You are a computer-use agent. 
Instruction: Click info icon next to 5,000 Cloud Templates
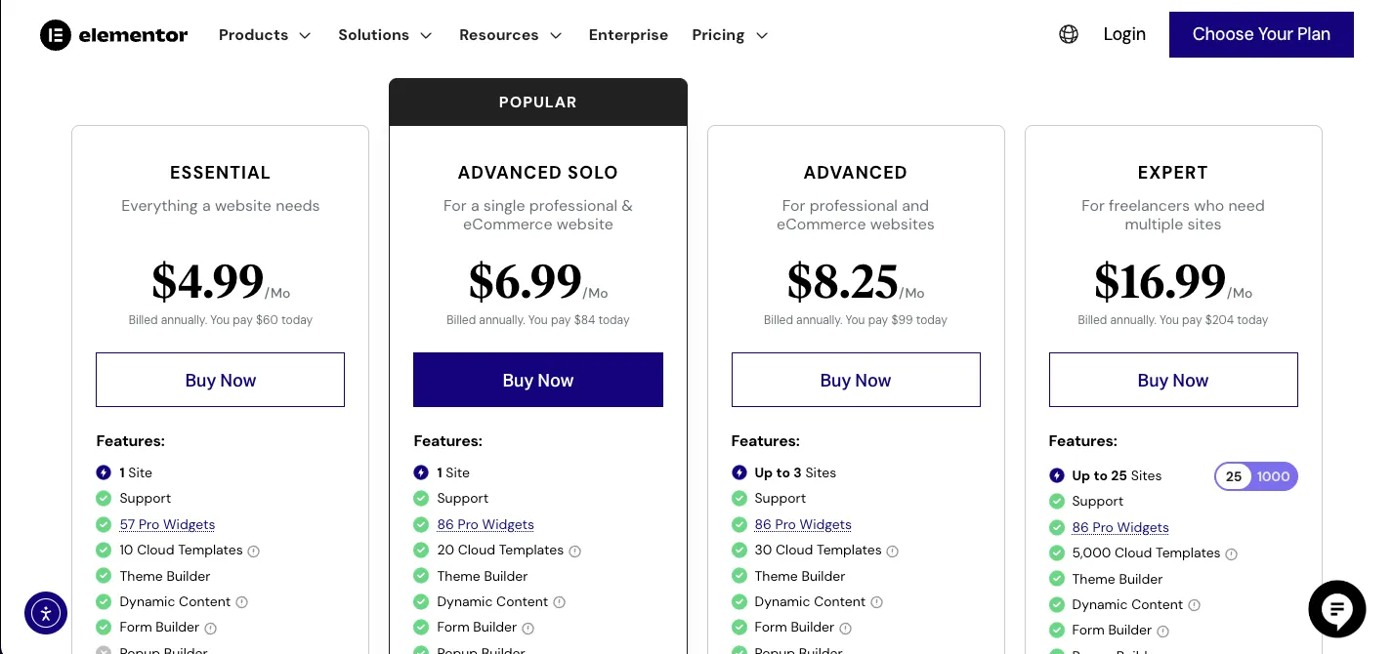coord(1232,553)
